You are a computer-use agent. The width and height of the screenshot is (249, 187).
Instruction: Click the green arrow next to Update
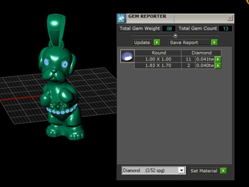click(157, 43)
